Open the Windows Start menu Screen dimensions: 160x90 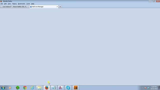pos(3,88)
